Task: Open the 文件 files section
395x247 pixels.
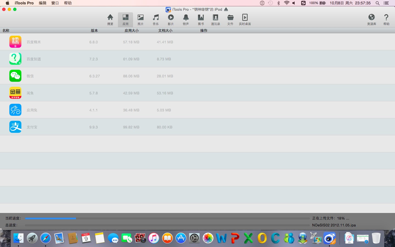Action: pos(230,19)
